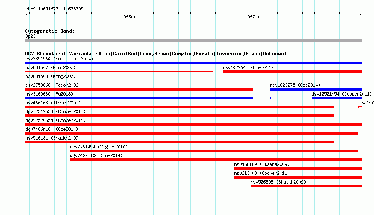Click the chr9:10651677..10678795 coordinate label

[x=54, y=9]
